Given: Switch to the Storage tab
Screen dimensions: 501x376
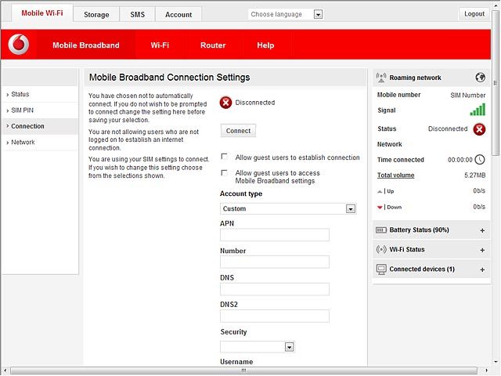Looking at the screenshot, I should point(96,15).
